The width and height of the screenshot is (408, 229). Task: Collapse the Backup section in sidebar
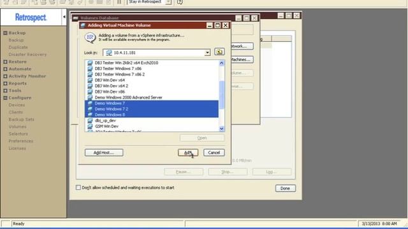[5, 33]
